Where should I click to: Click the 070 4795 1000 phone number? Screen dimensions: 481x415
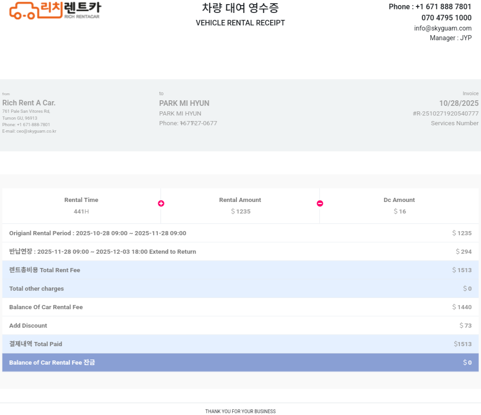click(x=446, y=18)
